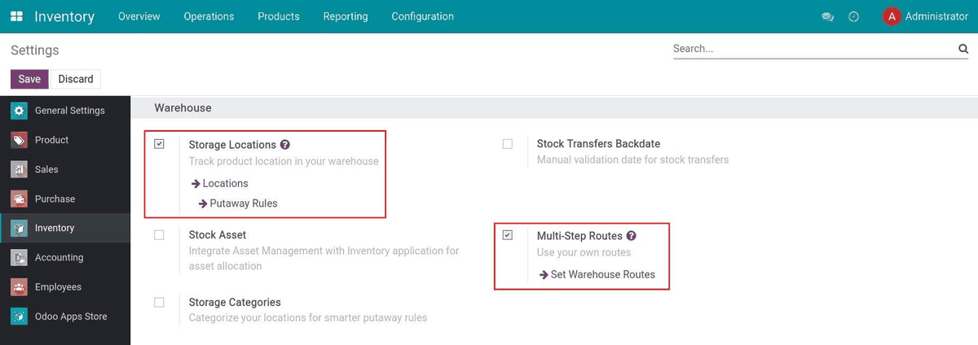Screen dimensions: 978x345
Task: Click the General Settings gear icon
Action: (20, 111)
